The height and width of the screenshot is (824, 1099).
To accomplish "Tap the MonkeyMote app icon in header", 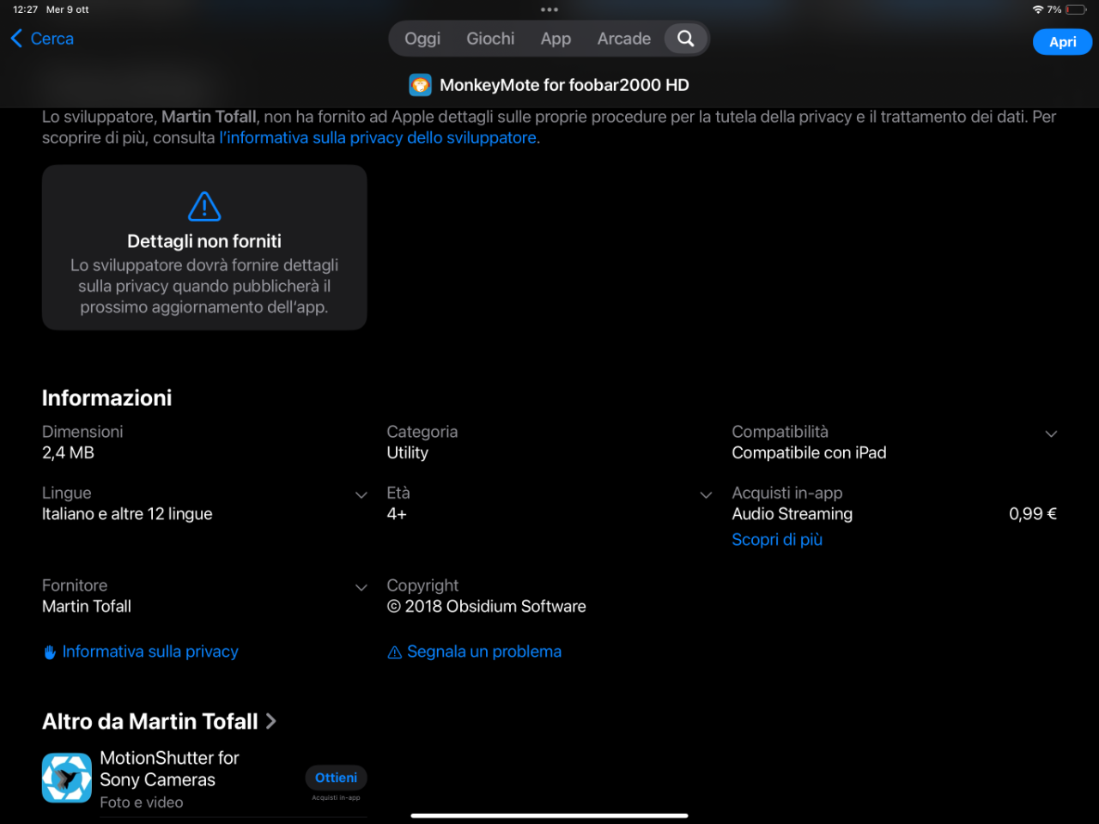I will (x=420, y=85).
